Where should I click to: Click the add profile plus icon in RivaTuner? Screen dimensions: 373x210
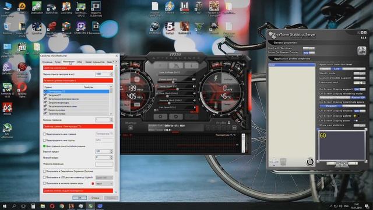pos(274,162)
